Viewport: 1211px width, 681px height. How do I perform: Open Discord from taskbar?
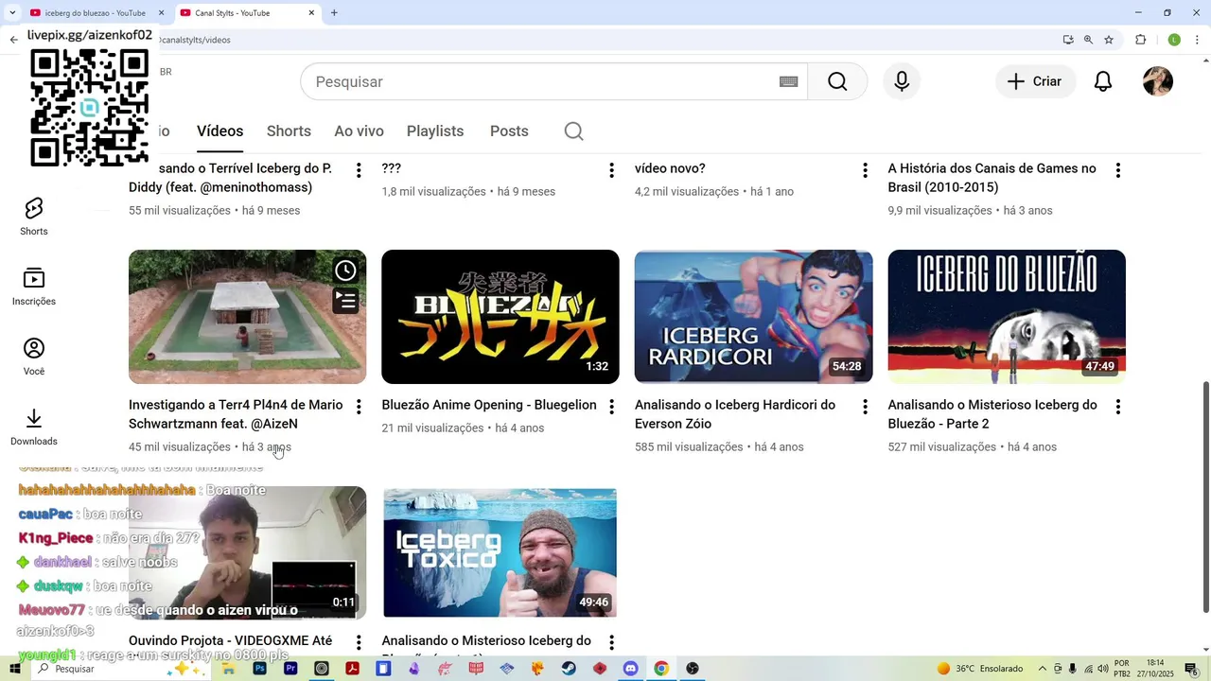pyautogui.click(x=631, y=669)
